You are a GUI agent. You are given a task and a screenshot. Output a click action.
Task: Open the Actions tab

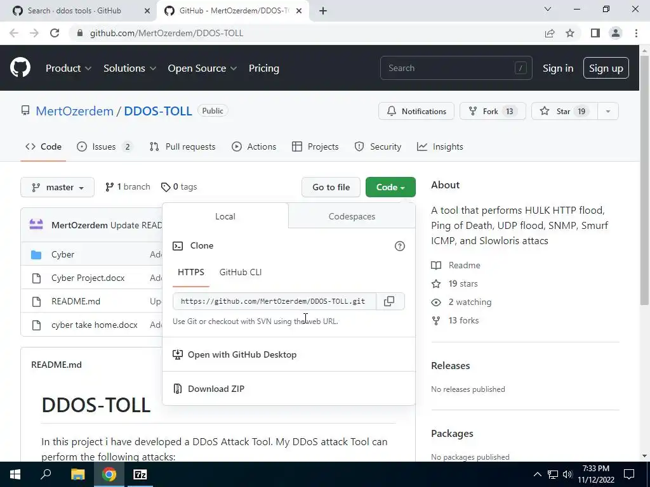[x=254, y=146]
